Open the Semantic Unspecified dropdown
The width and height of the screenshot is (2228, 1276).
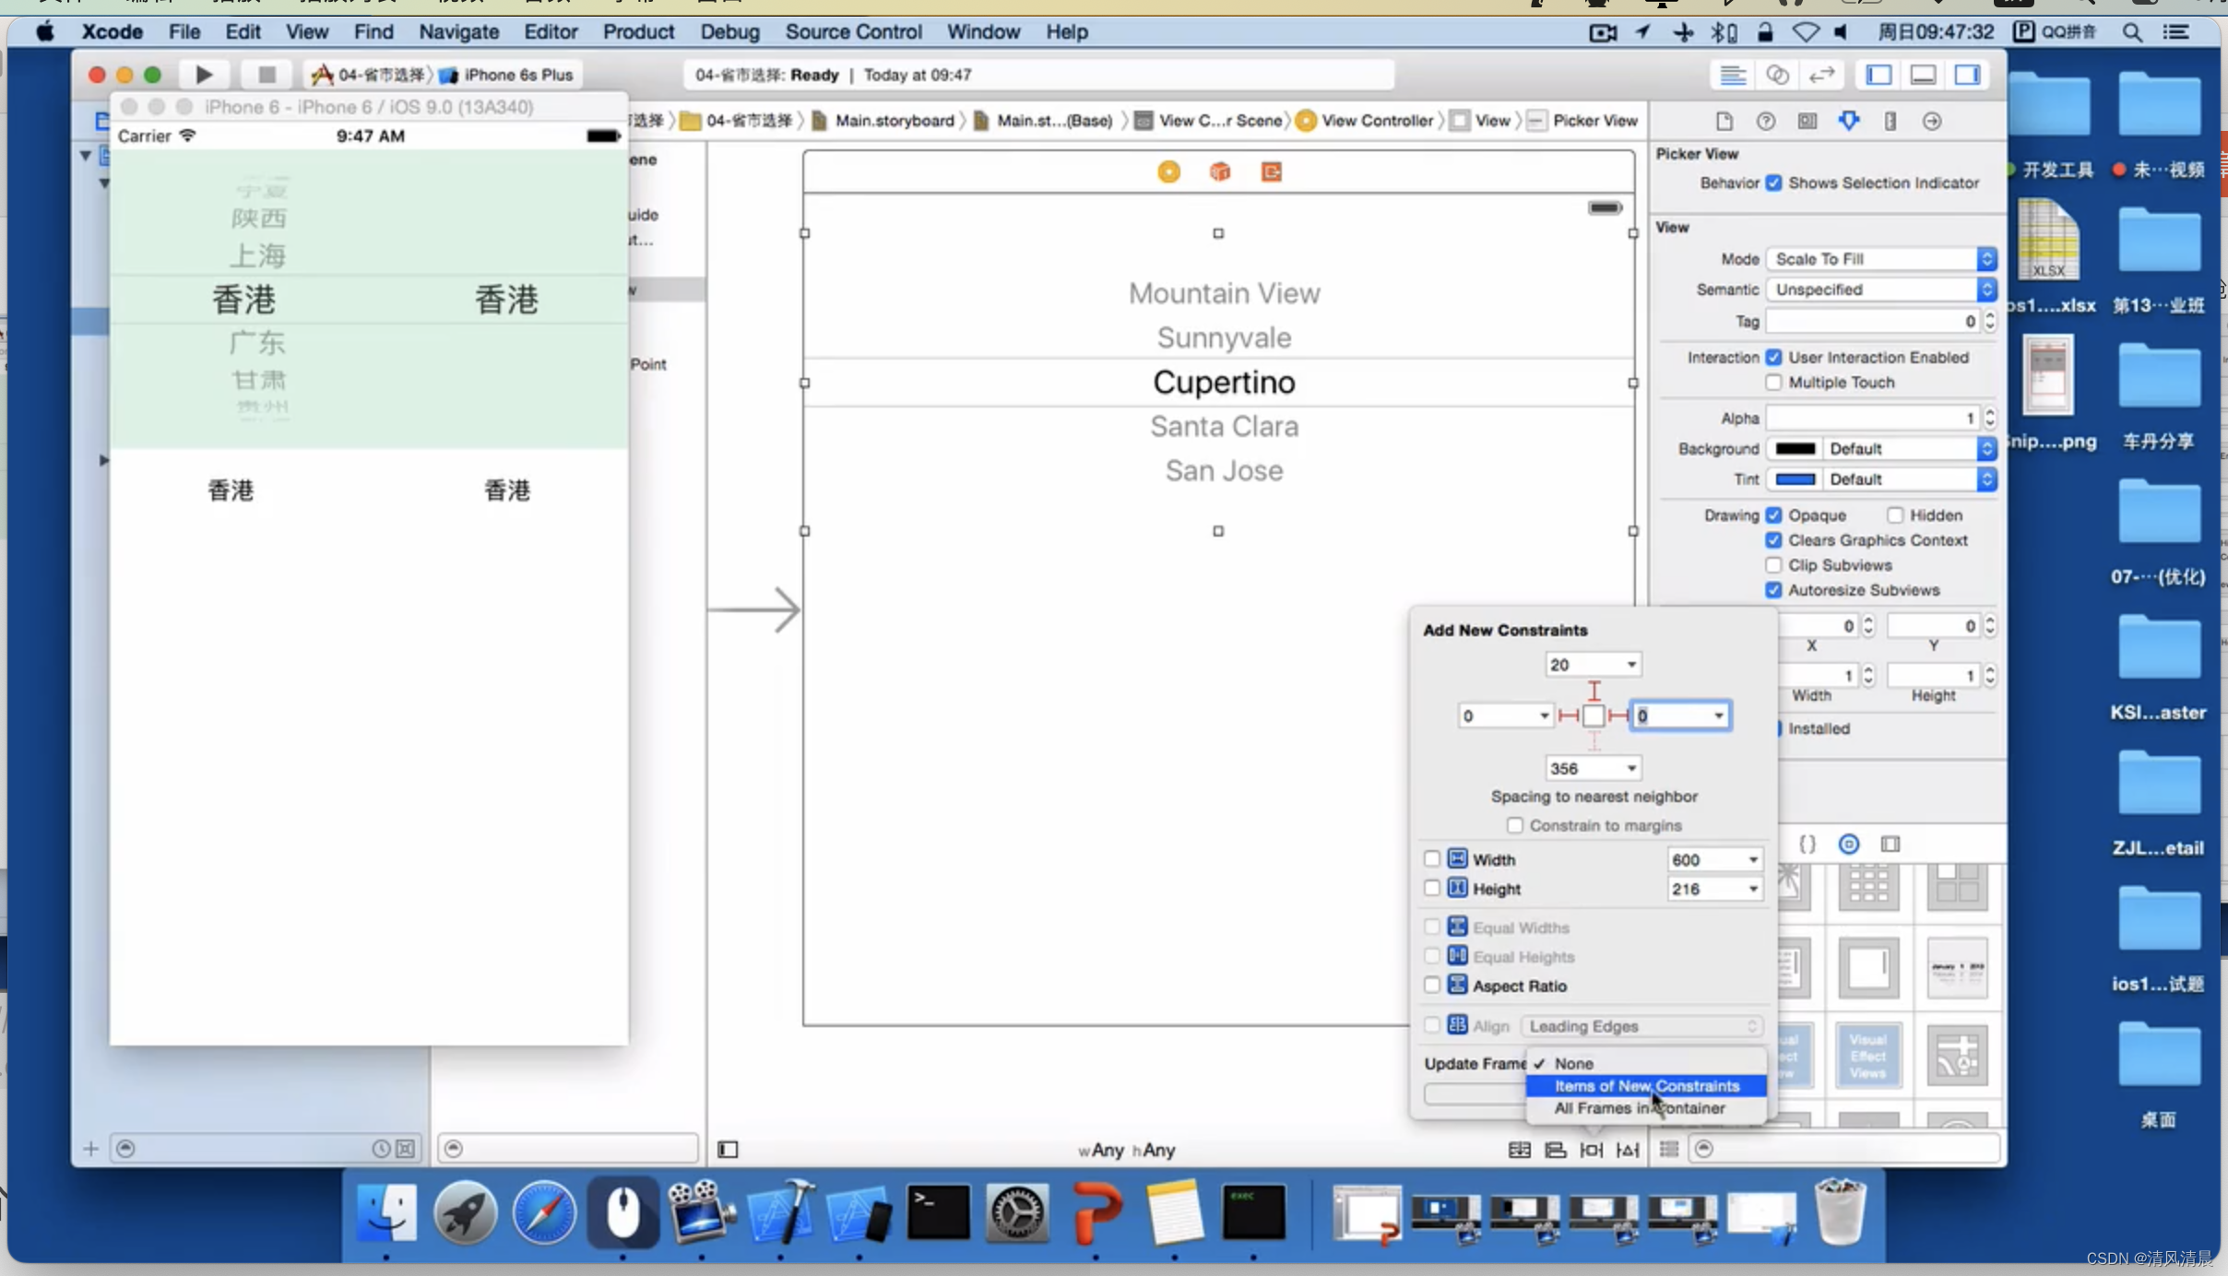[x=1881, y=289]
